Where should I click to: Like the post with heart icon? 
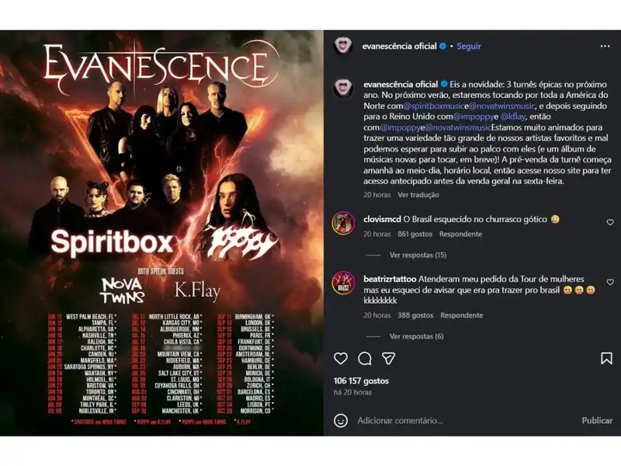tap(341, 358)
